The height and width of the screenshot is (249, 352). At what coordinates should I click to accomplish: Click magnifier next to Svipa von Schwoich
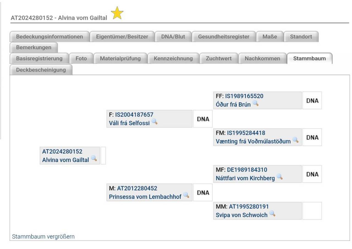pyautogui.click(x=272, y=214)
